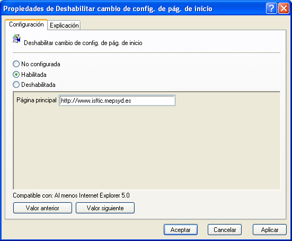Screen dimensions: 292x241
Task: Select the No configurada radio button
Action: (x=16, y=64)
